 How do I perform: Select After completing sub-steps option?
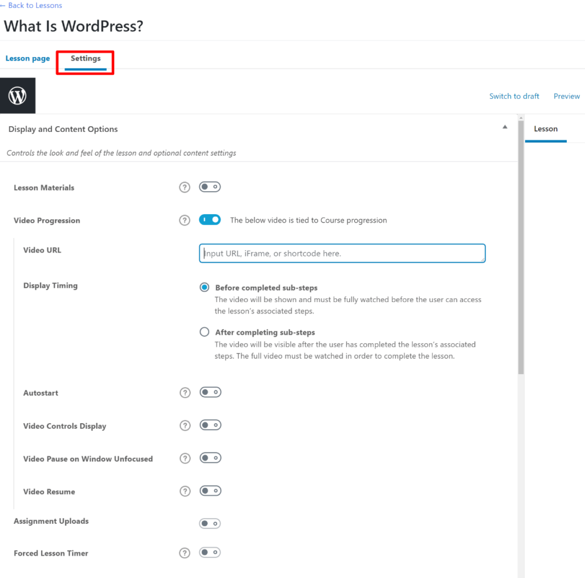point(205,332)
